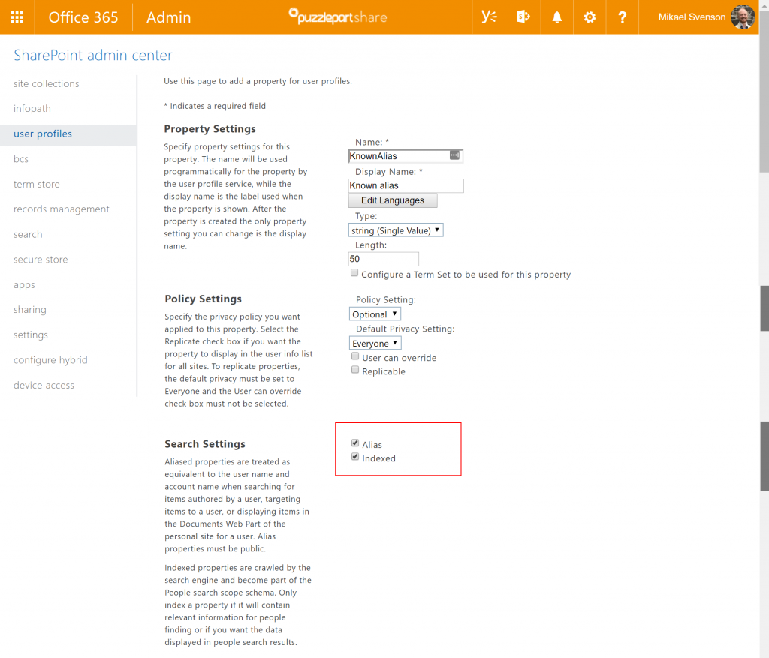769x658 pixels.
Task: Open the Policy Setting dropdown Optional
Action: [375, 314]
